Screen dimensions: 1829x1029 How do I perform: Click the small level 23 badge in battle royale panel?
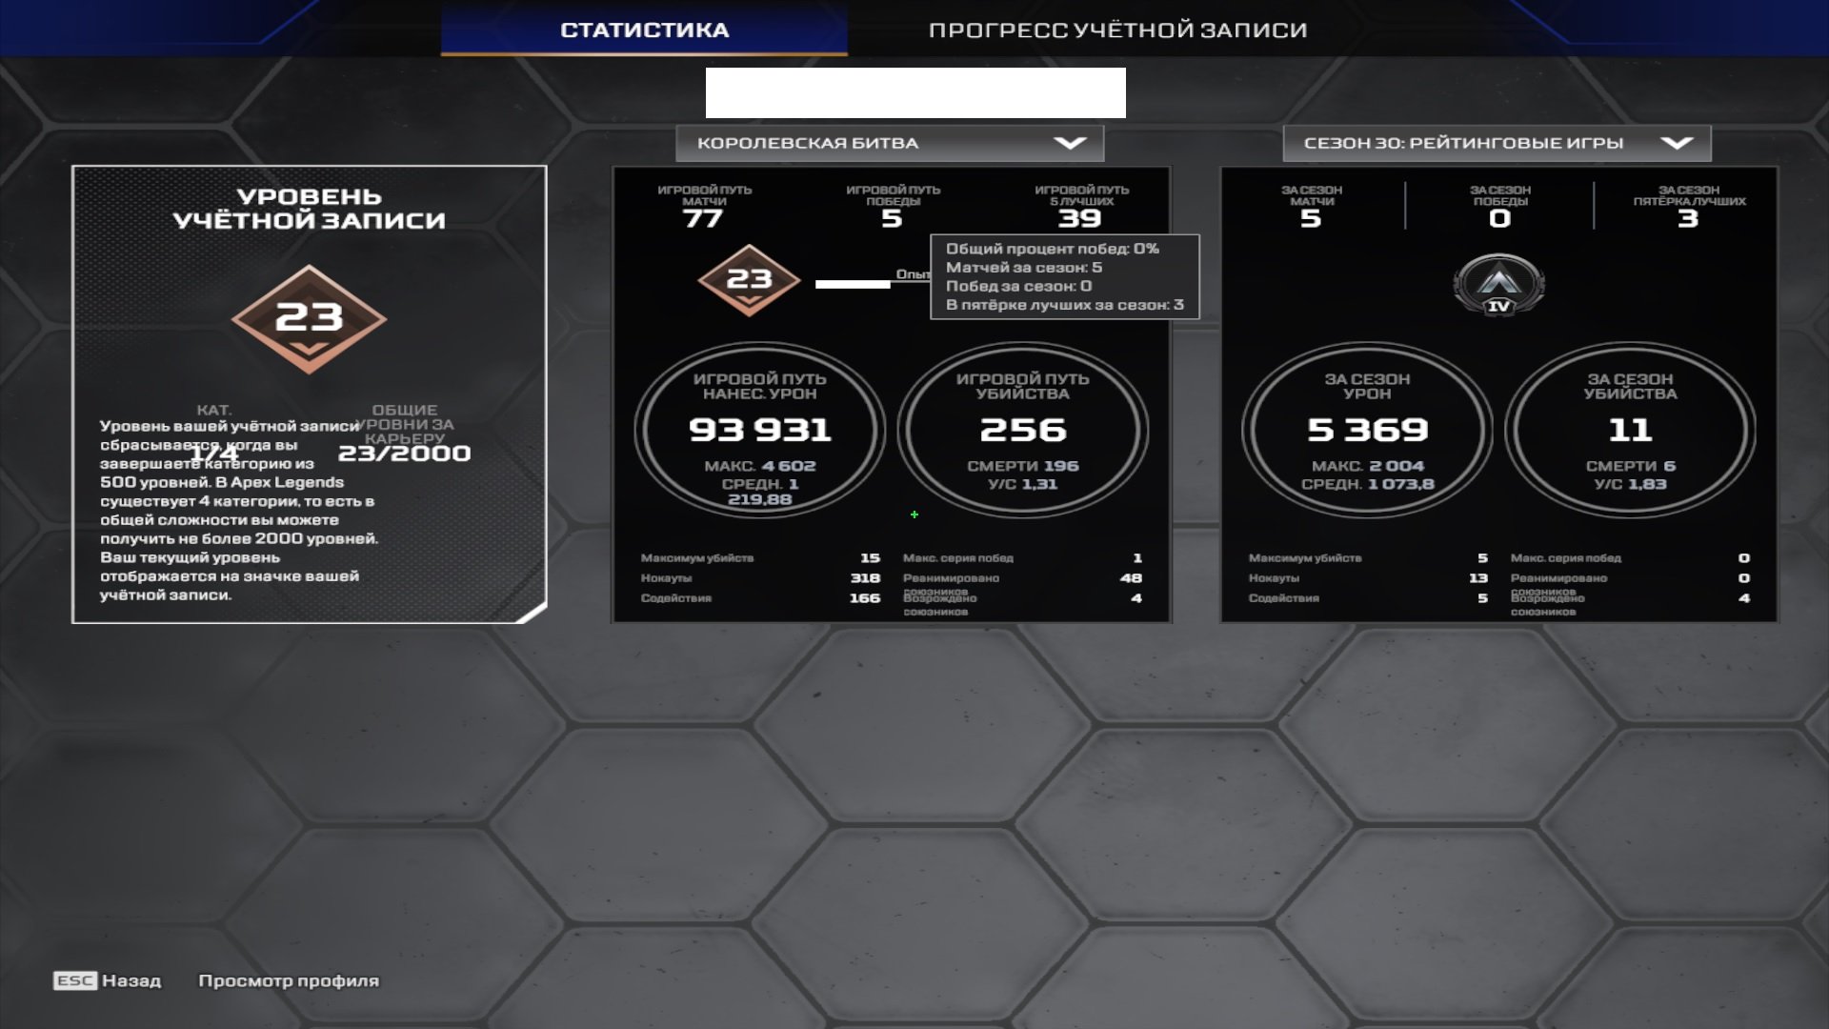point(749,280)
